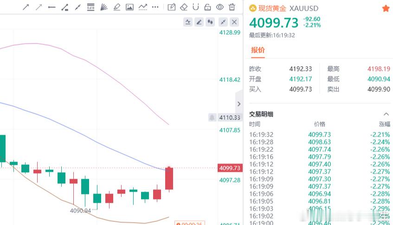The image size is (393, 225).
Task: Click the 现货黄金 title text
Action: pyautogui.click(x=272, y=8)
